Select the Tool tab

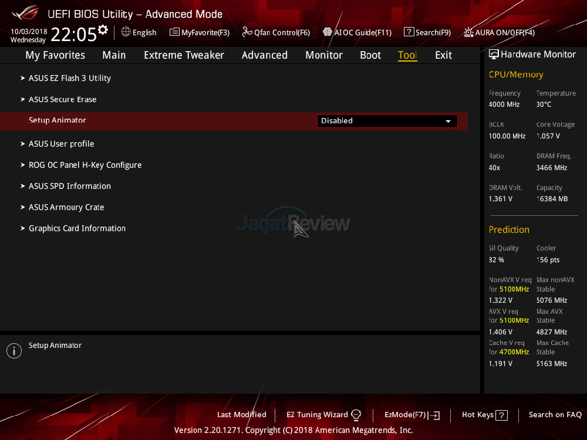tap(407, 55)
